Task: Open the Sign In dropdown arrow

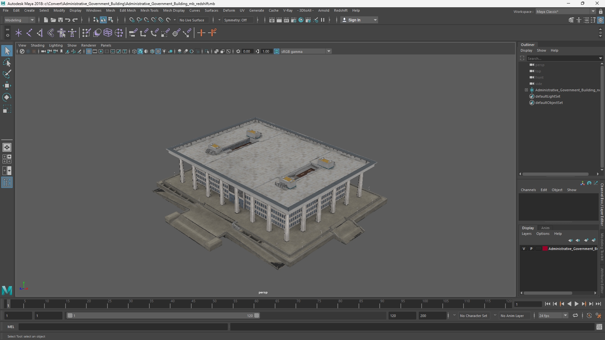Action: click(375, 20)
